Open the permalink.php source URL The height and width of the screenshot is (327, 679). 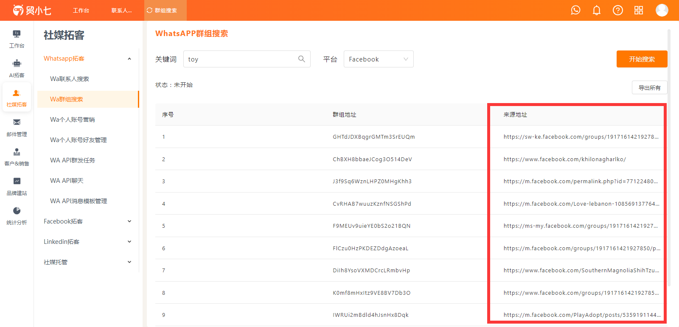pos(581,181)
